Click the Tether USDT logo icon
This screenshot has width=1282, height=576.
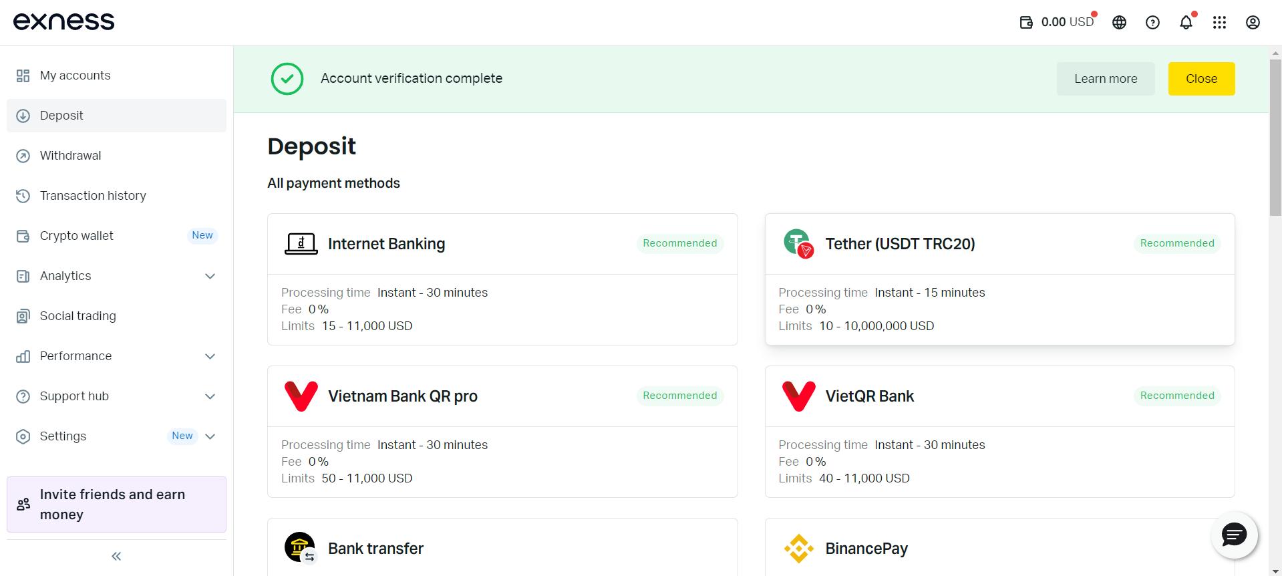[798, 244]
